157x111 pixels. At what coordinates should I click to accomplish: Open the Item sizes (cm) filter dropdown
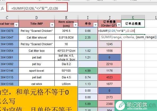click(76, 25)
